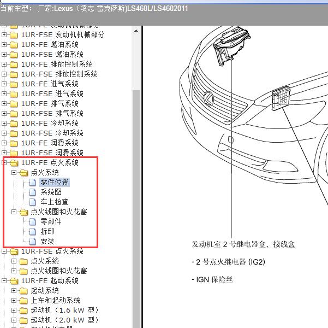Click the 1UR-FE 点火系统 open folder icon
Image resolution: width=328 pixels, height=328 pixels.
(14, 163)
